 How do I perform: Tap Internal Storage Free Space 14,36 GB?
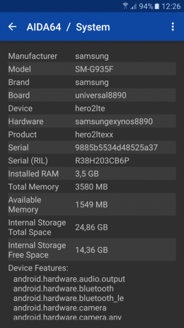92,250
